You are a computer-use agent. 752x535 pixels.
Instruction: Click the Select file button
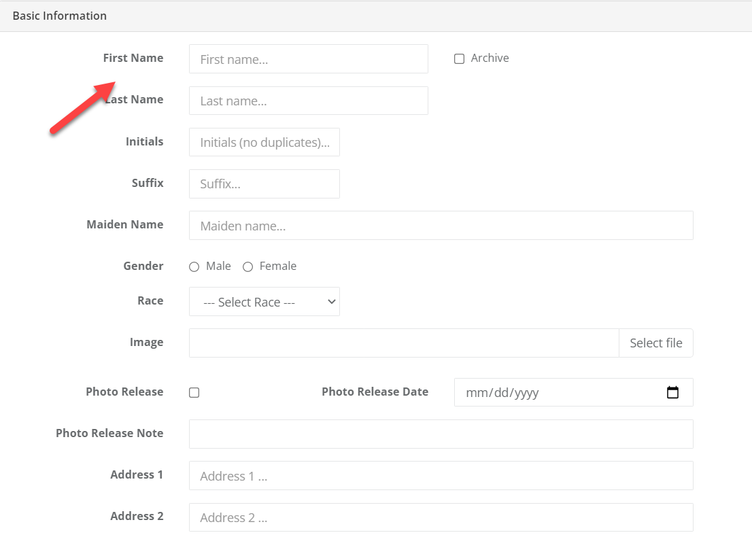[655, 343]
